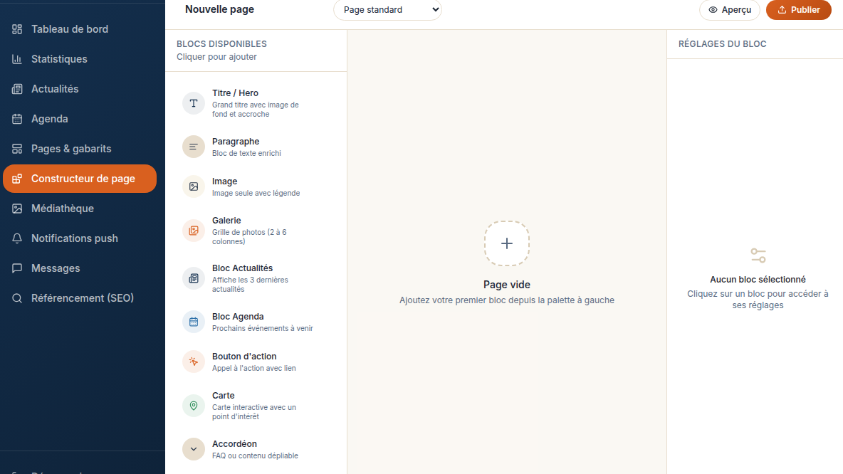Screen dimensions: 843x474
Task: Click the RÉGLAGES DU BLOC heading
Action: (x=723, y=44)
